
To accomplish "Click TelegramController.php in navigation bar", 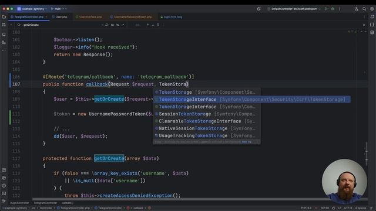I will [73, 208].
